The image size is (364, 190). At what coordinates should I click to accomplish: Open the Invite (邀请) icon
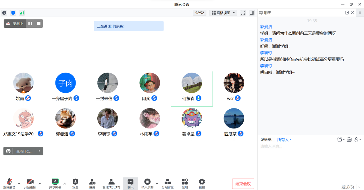click(92, 183)
